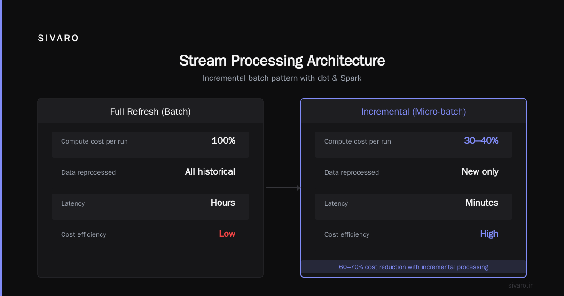Screen dimensions: 564x296
Task: Select the Stream Processing Architecture title
Action: pyautogui.click(x=282, y=61)
